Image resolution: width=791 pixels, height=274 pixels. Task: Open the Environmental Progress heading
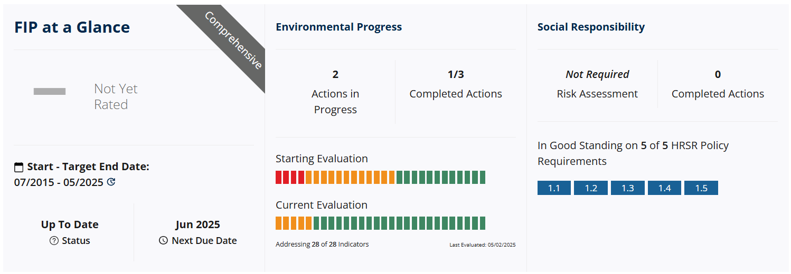click(x=338, y=27)
